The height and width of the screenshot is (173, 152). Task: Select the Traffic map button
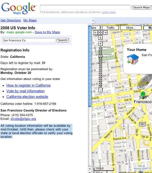[110, 28]
